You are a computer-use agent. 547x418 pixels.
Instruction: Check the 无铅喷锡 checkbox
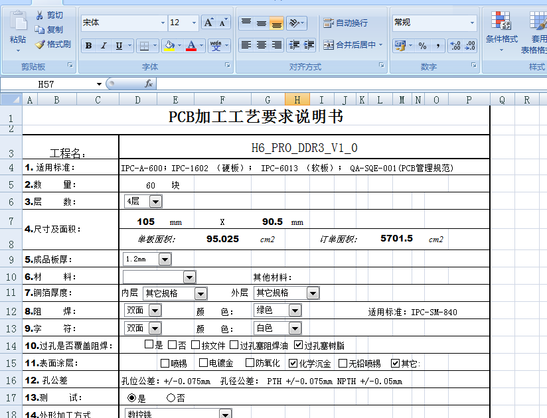(343, 364)
